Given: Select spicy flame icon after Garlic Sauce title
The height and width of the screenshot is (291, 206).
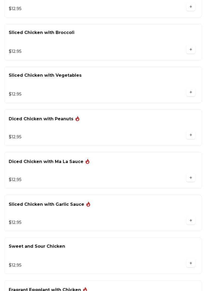Looking at the screenshot, I should click(x=88, y=204).
